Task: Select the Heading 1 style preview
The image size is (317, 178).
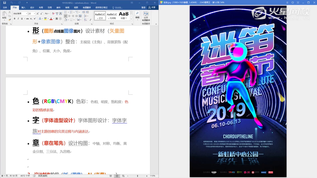Action: [x=124, y=15]
